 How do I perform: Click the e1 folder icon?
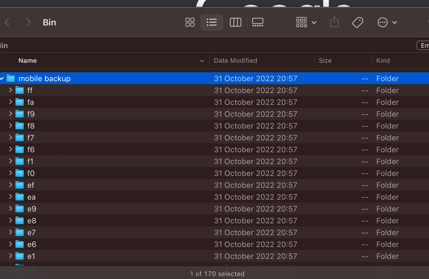point(20,256)
